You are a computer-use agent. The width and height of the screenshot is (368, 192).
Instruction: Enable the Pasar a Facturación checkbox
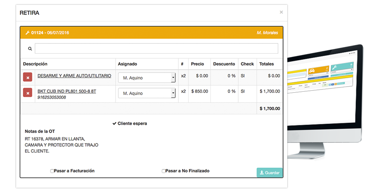(x=52, y=171)
